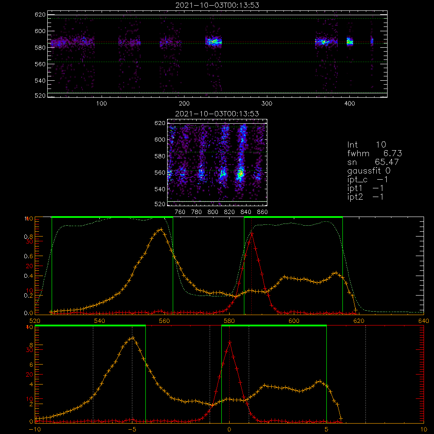Viewport: 434px width, 434px height.
Task: Click the x-axis label 600 under upper profile plot
Action: click(294, 321)
